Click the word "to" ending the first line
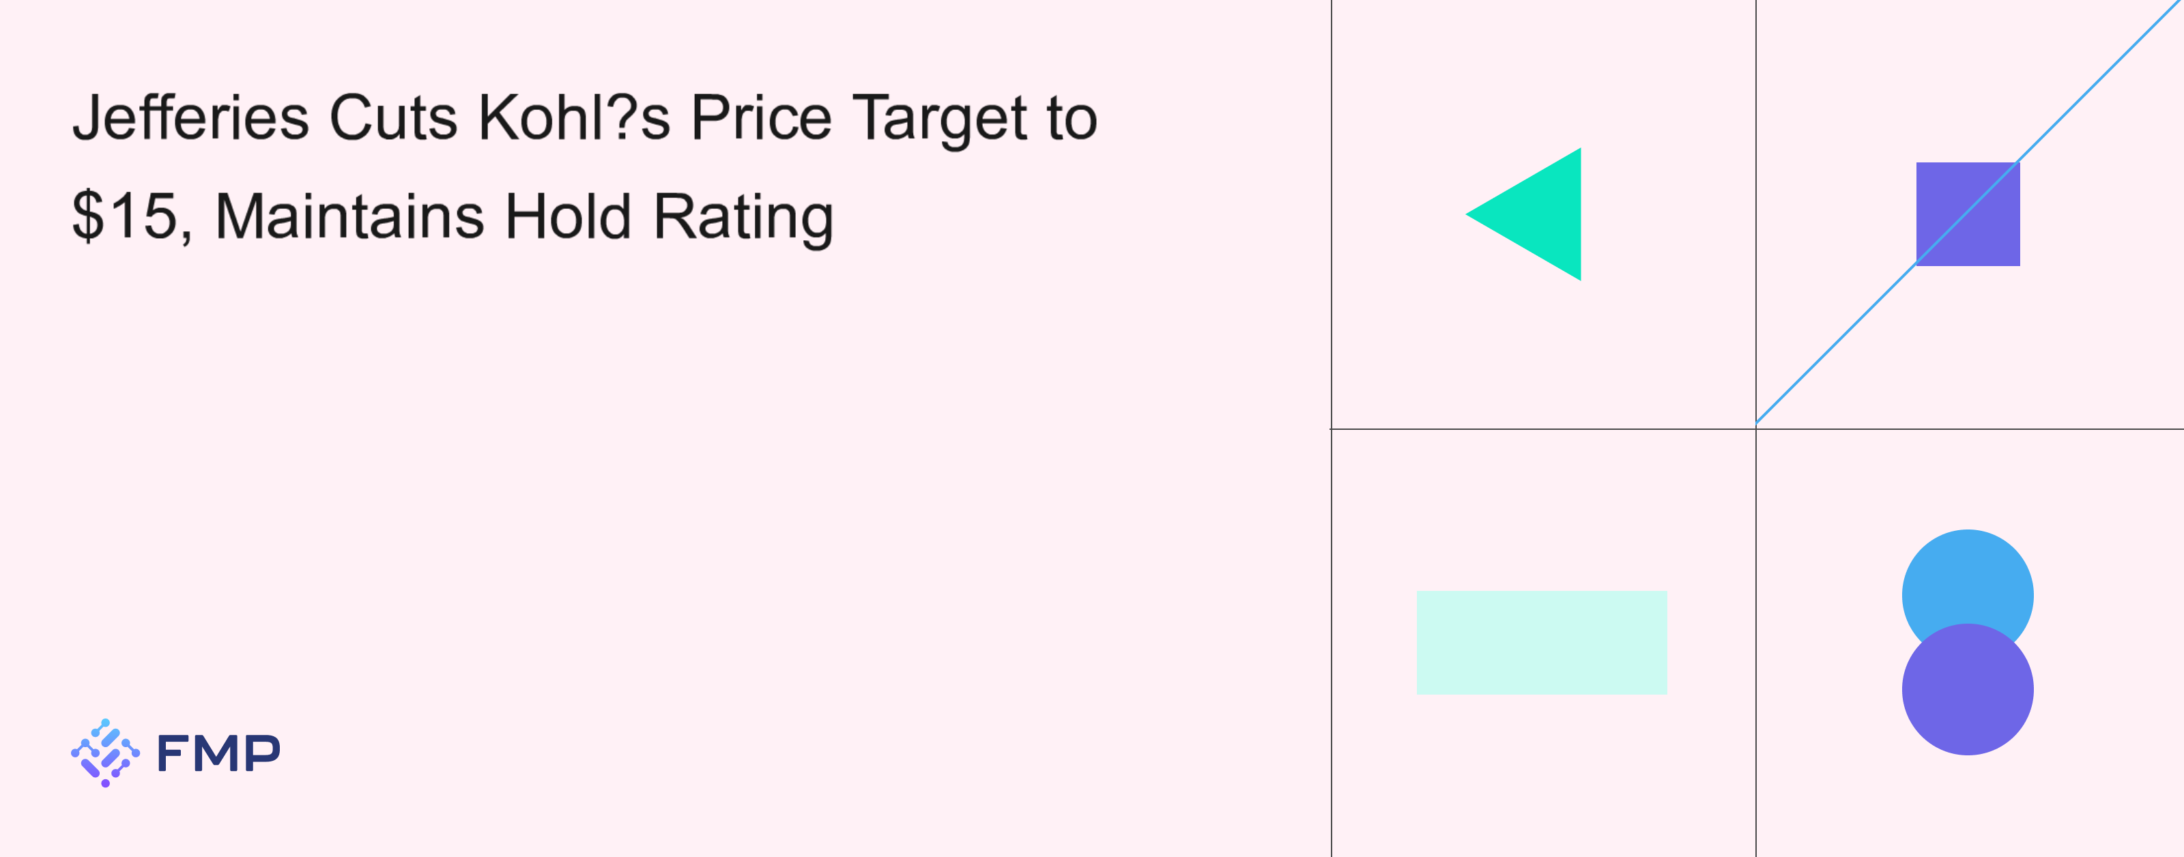The image size is (2184, 857). 1072,118
